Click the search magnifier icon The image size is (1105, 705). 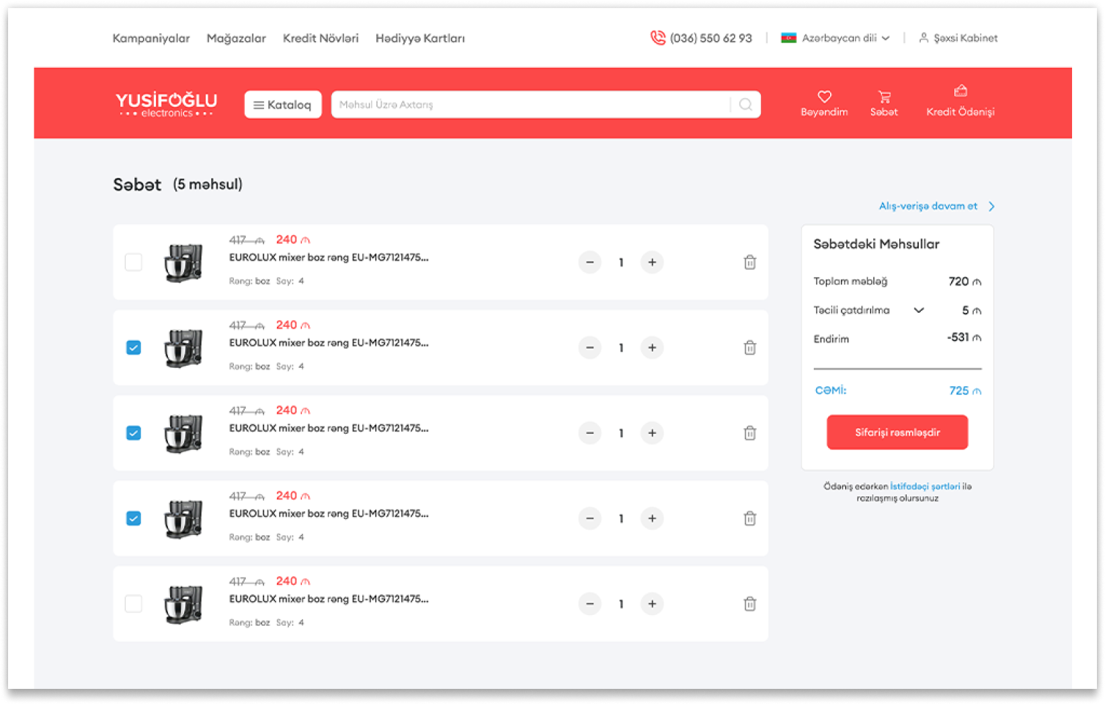click(745, 105)
